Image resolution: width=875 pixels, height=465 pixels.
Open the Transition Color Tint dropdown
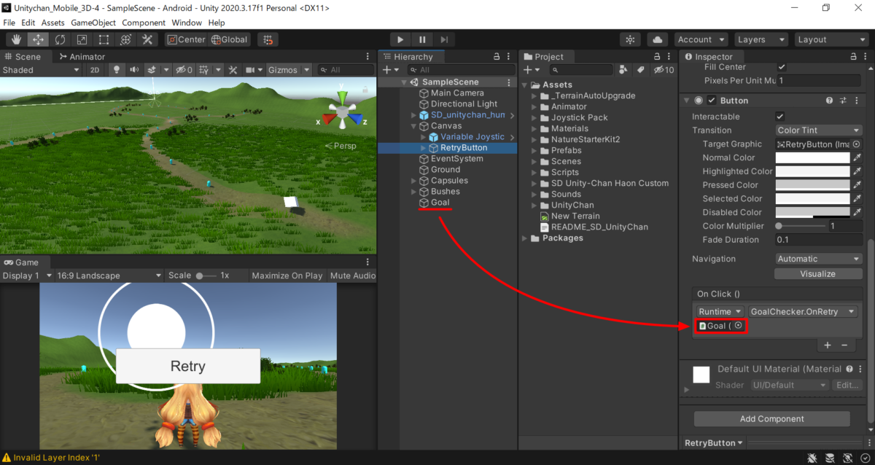[x=820, y=130]
